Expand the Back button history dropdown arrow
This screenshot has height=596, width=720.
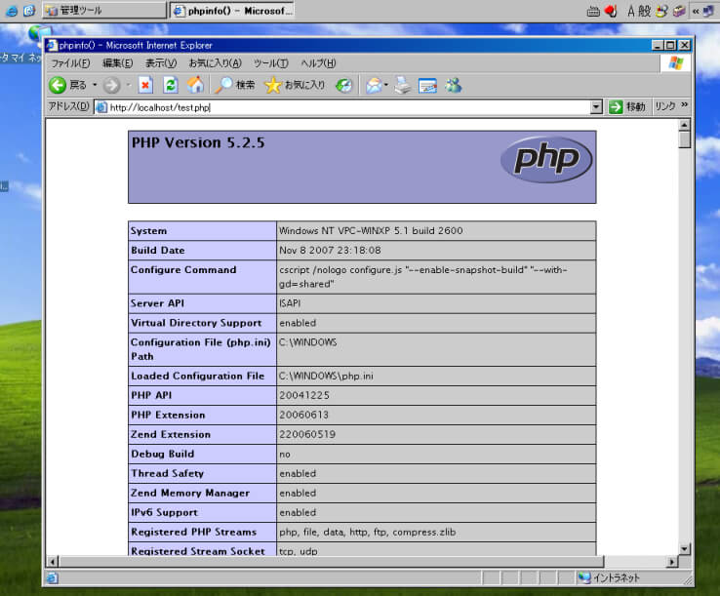coord(95,85)
